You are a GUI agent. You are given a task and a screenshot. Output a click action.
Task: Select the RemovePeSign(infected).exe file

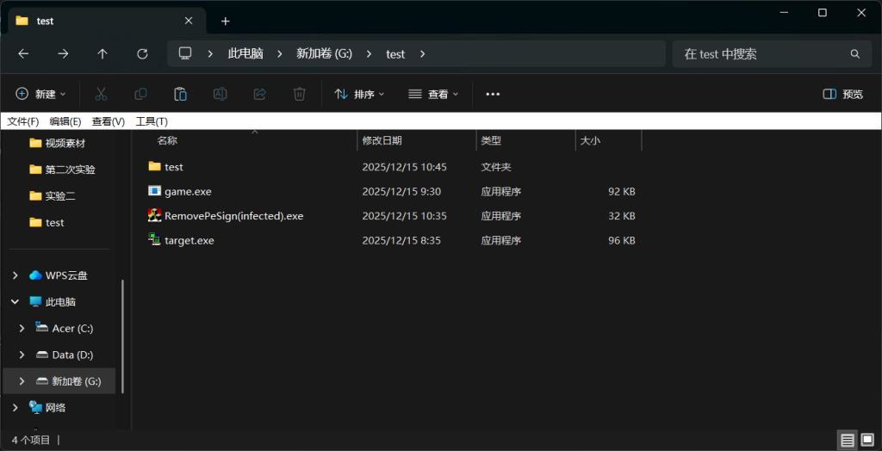233,216
